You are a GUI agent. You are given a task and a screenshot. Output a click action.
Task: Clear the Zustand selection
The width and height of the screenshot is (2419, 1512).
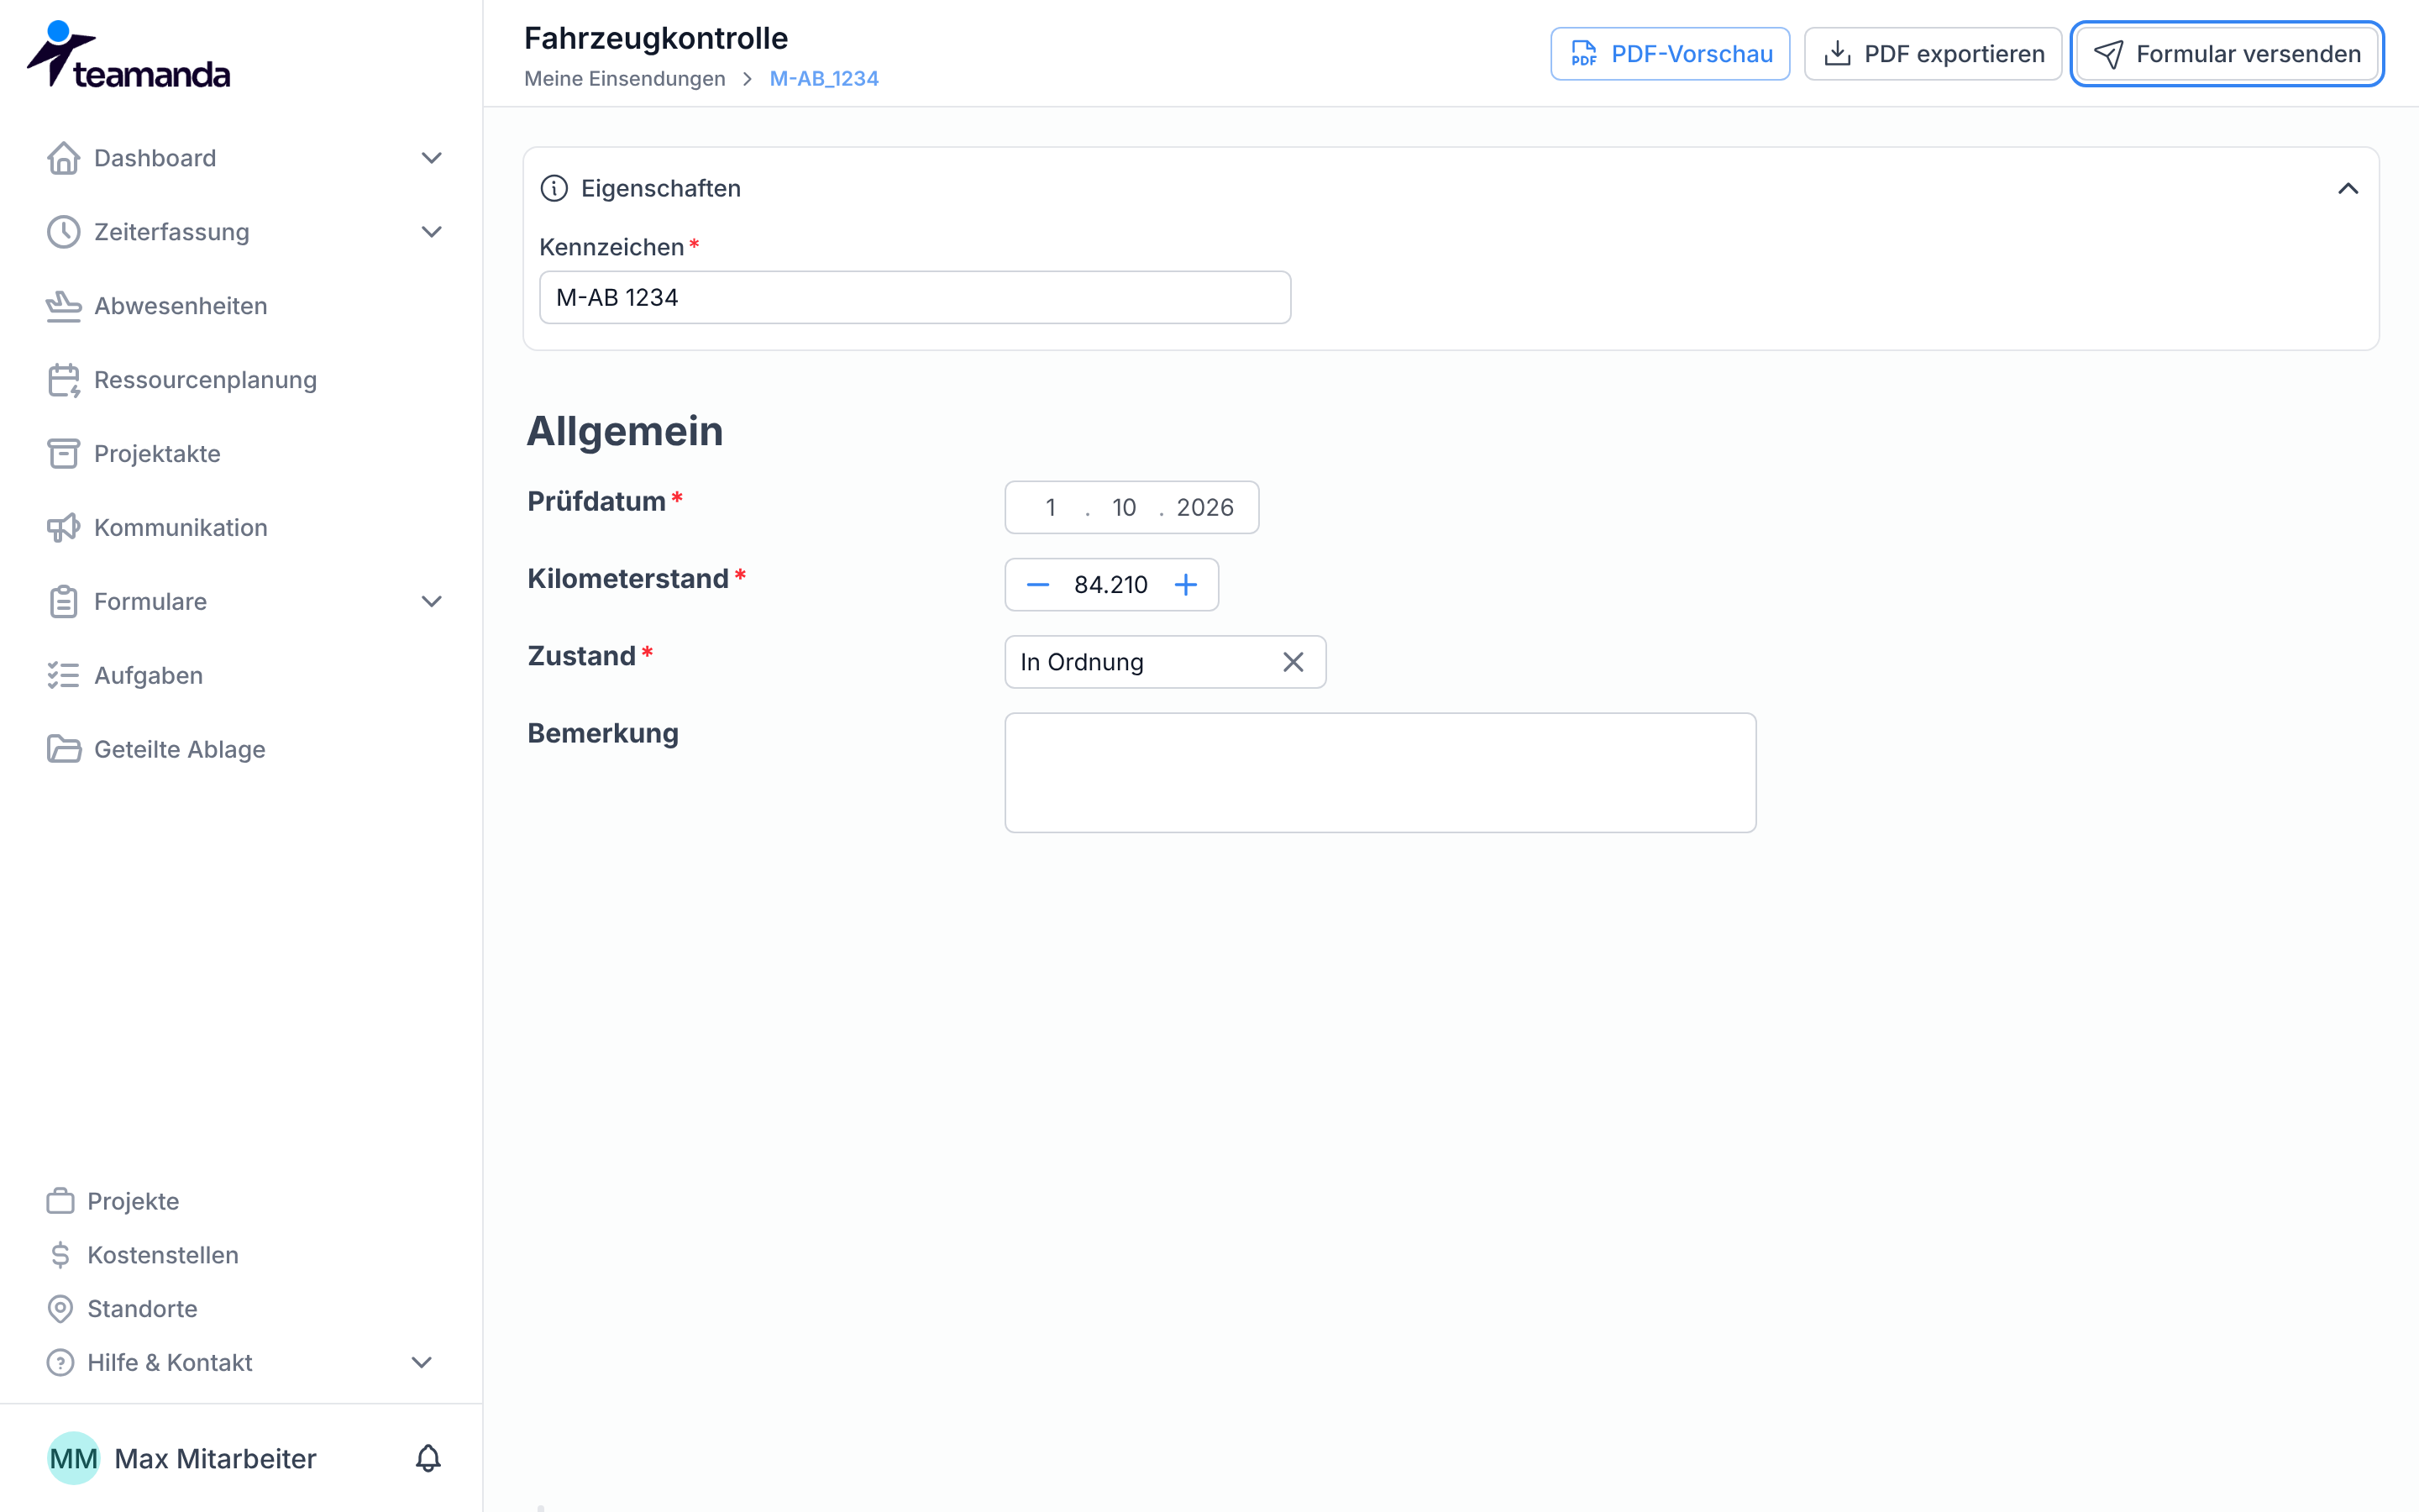click(x=1293, y=662)
